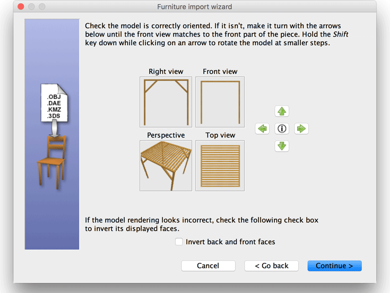Click the Perspective label text
Screen dimensions: 390x293
click(166, 135)
